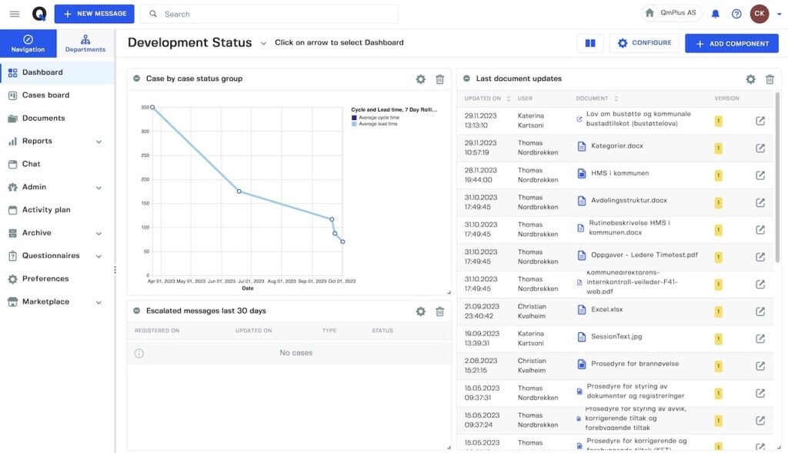Open hamburger menu in top bar
Image resolution: width=788 pixels, height=453 pixels.
tap(15, 14)
